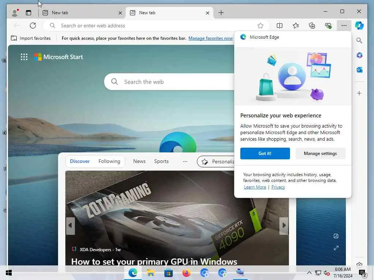The height and width of the screenshot is (280, 374).
Task: Click Microsoft Edge in taskbar
Action: click(x=133, y=273)
